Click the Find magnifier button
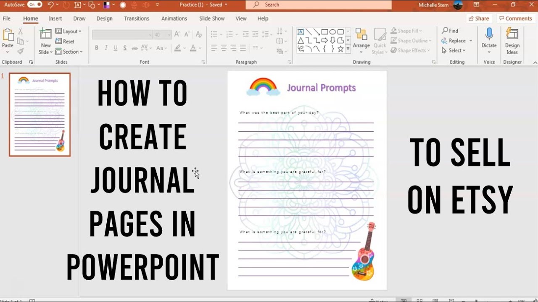 point(450,31)
